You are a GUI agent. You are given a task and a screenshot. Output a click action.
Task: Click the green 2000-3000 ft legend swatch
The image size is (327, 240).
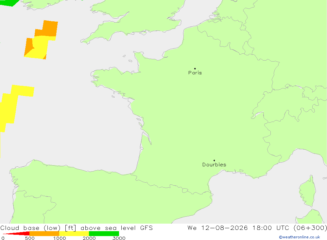click(104, 233)
